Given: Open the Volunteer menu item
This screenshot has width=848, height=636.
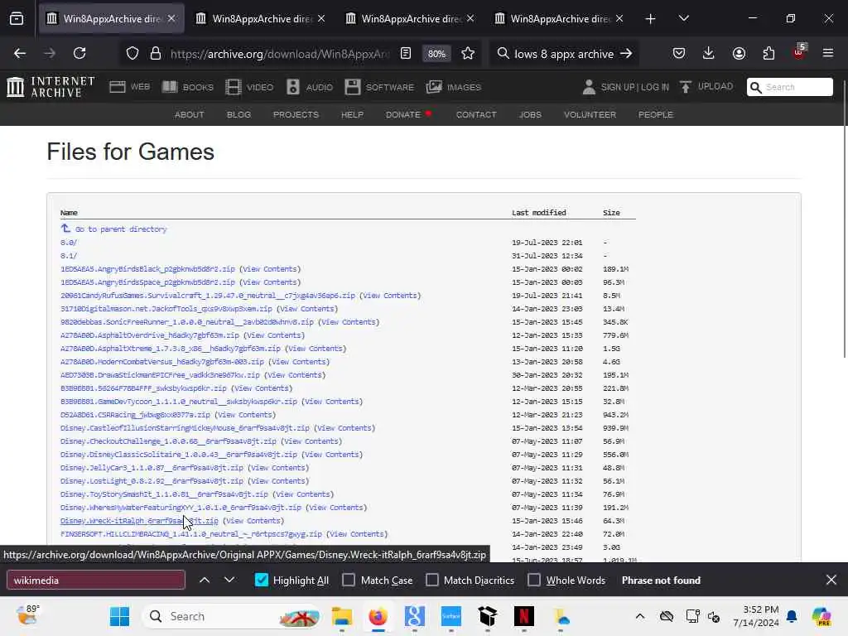Looking at the screenshot, I should coord(590,114).
